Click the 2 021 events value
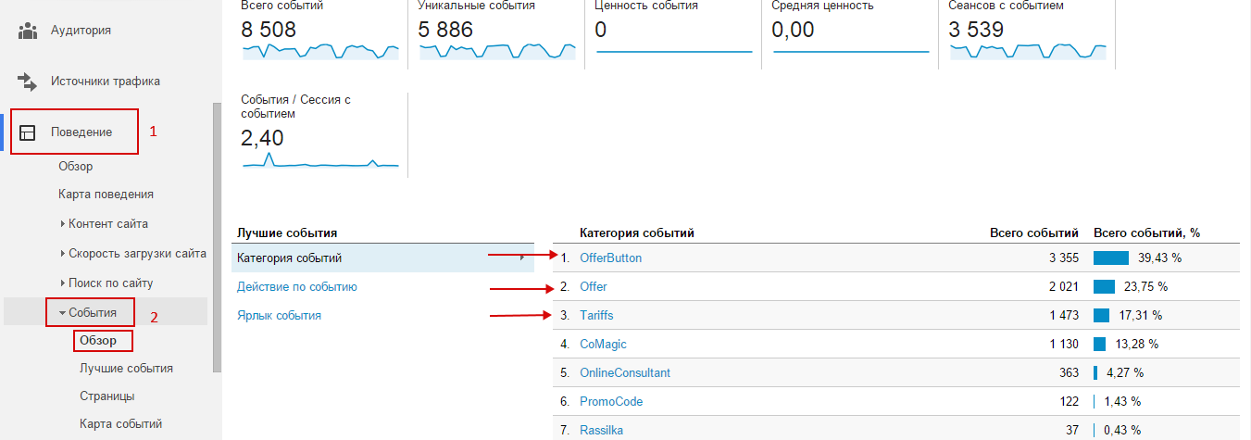The image size is (1251, 440). point(1063,287)
